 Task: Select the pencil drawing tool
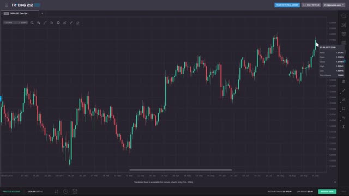71,23
